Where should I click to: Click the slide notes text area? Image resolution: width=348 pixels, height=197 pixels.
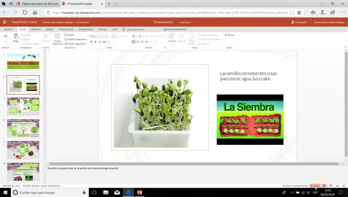[195, 174]
